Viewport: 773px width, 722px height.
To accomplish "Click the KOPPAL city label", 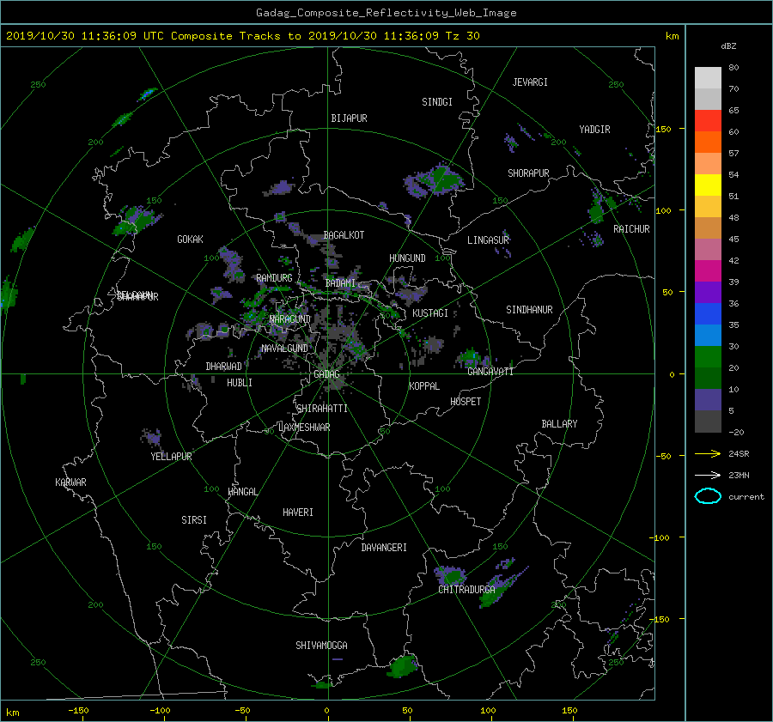I will coord(424,386).
